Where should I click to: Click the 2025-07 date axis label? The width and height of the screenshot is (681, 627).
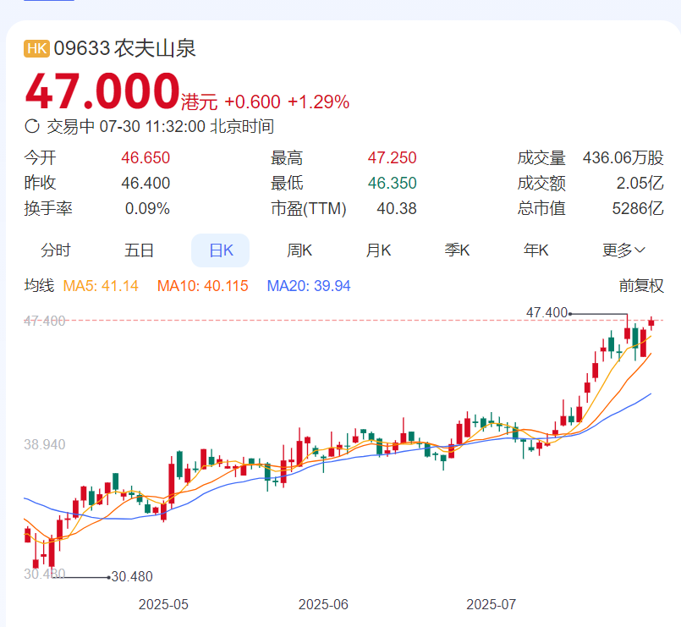click(492, 604)
